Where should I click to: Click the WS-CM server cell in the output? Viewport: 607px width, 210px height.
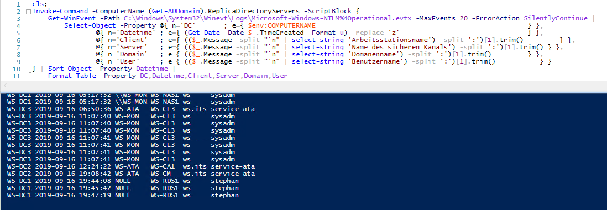coord(161,174)
